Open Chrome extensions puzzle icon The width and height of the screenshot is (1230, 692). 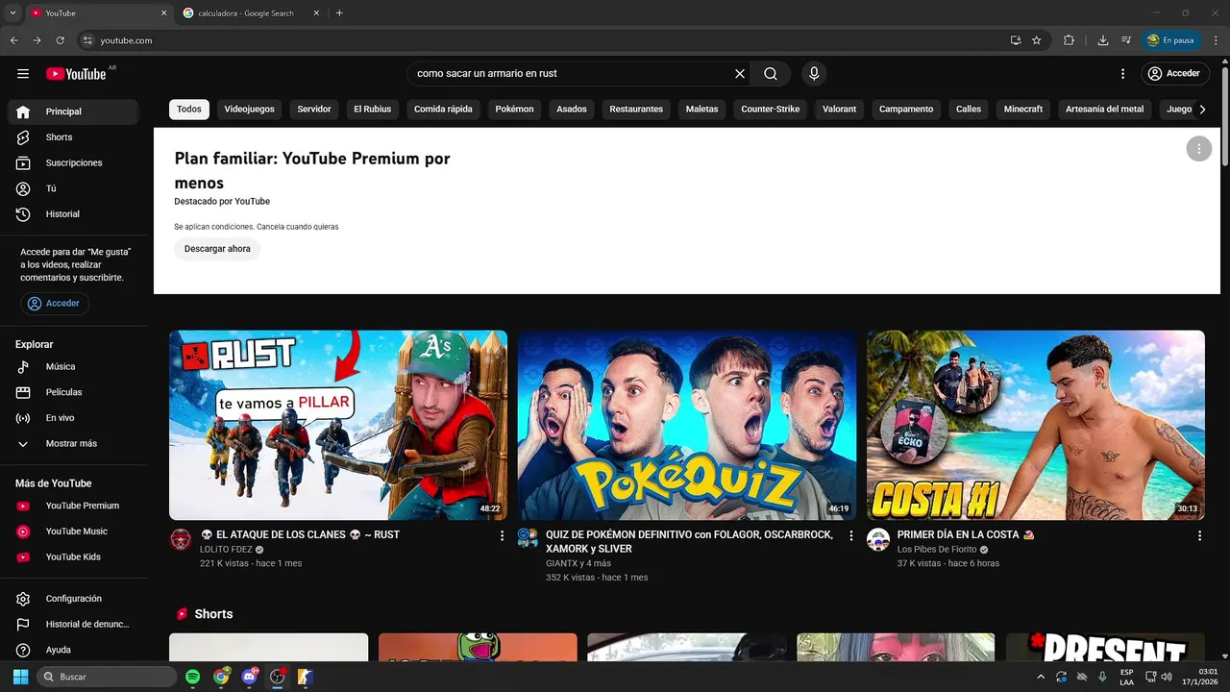pyautogui.click(x=1069, y=40)
